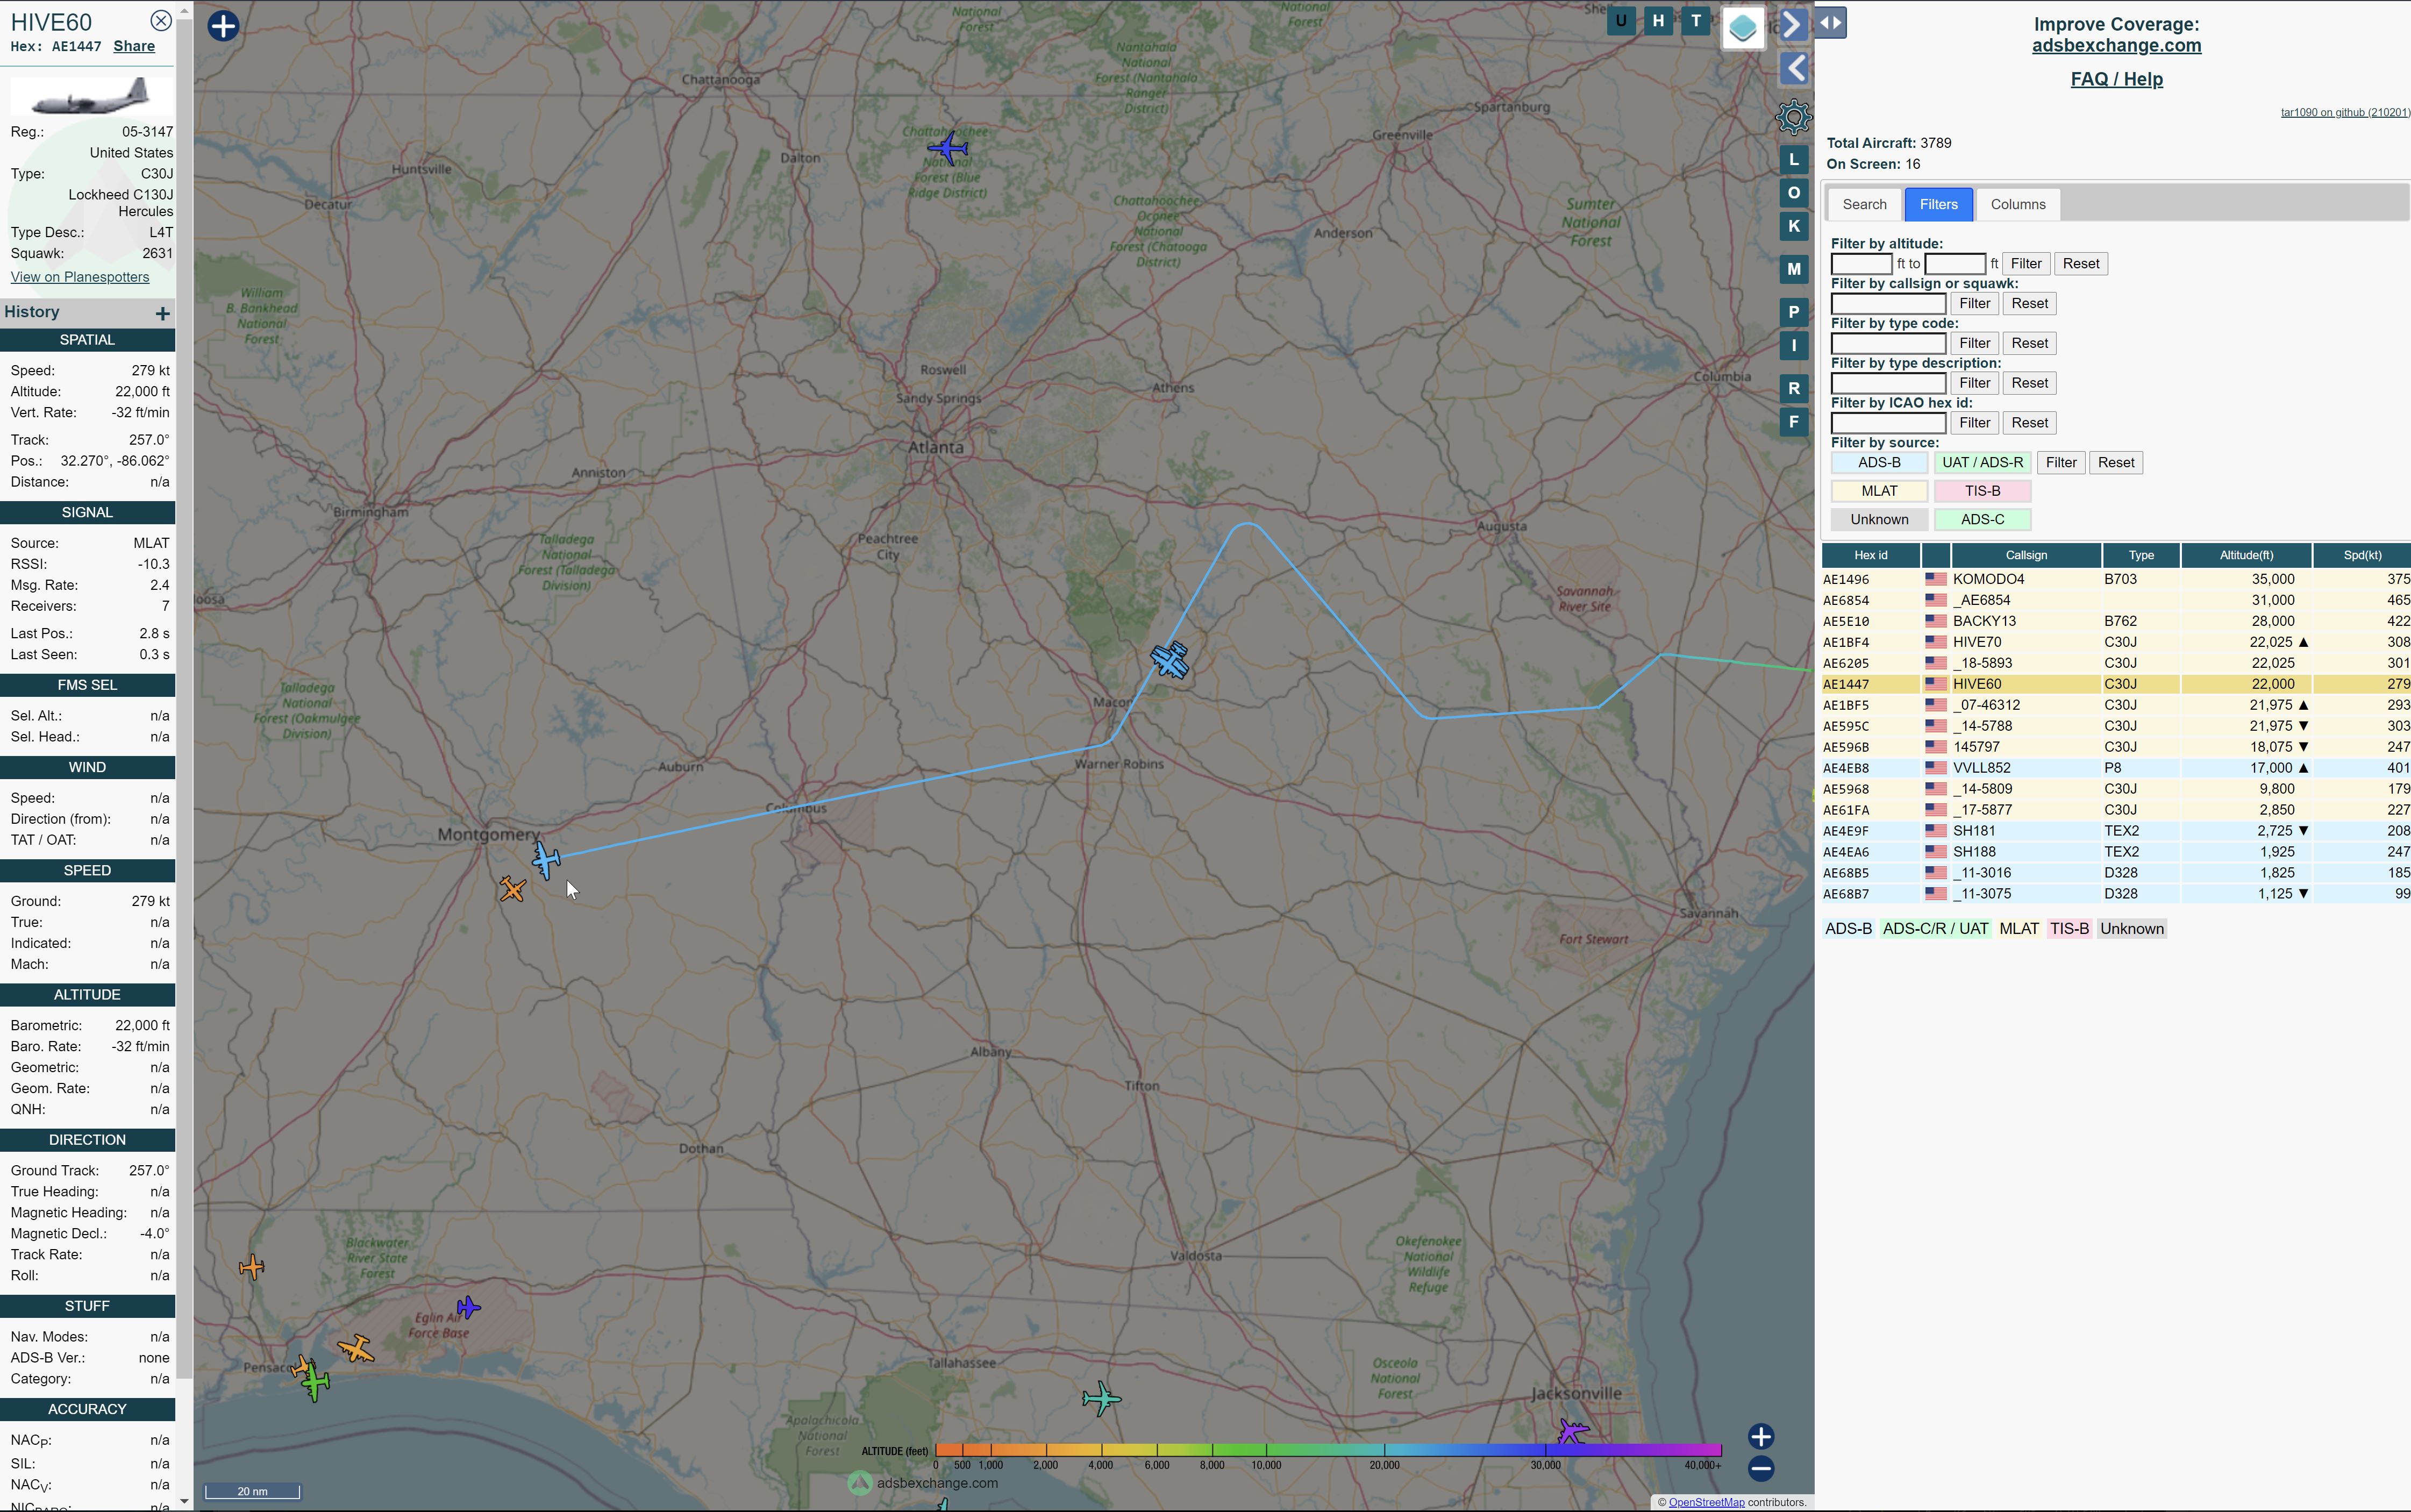Select the BACKY13 row in aircraft table
The width and height of the screenshot is (2411, 1512).
click(2115, 621)
